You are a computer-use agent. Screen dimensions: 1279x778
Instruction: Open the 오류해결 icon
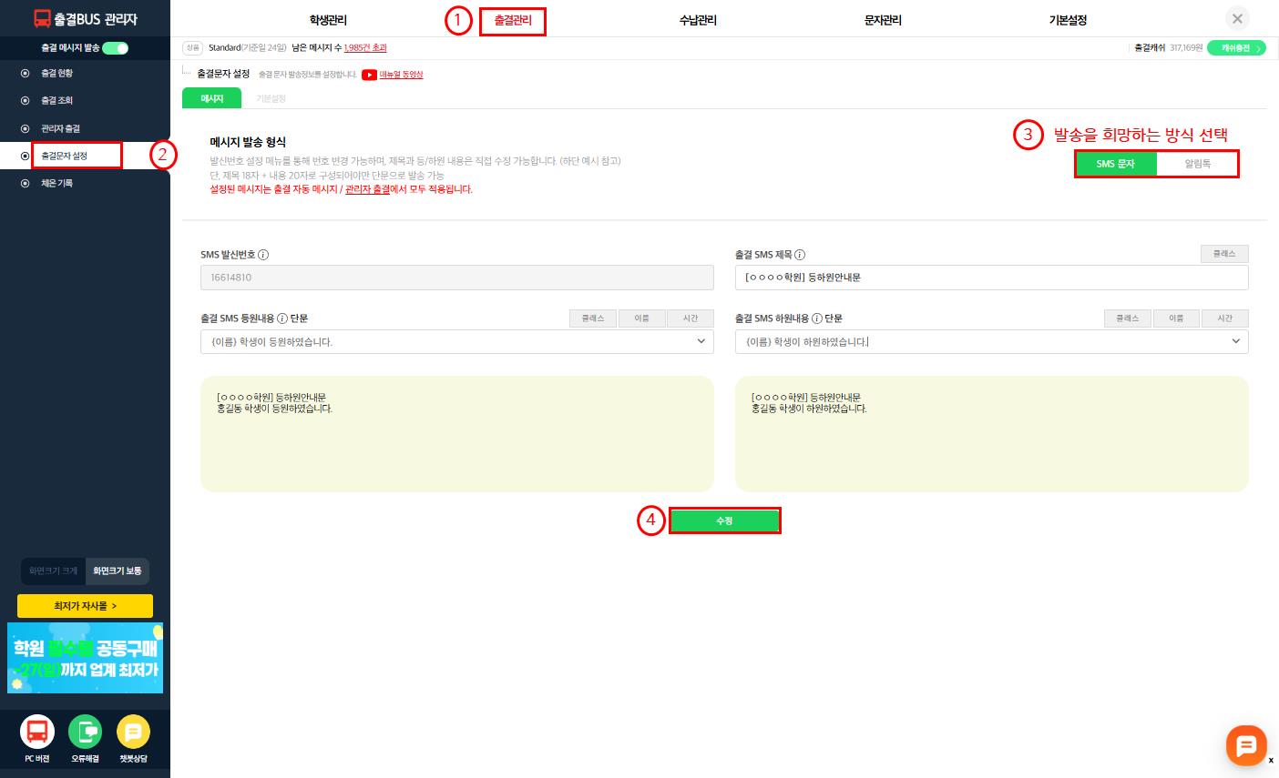tap(86, 733)
